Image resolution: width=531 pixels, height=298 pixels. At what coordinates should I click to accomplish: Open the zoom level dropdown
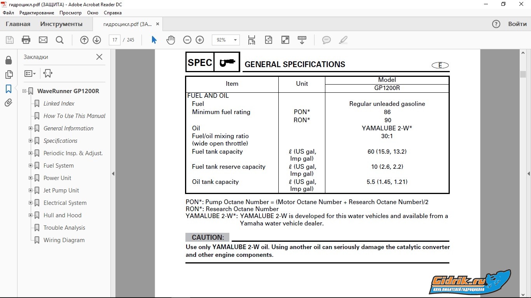tap(235, 40)
